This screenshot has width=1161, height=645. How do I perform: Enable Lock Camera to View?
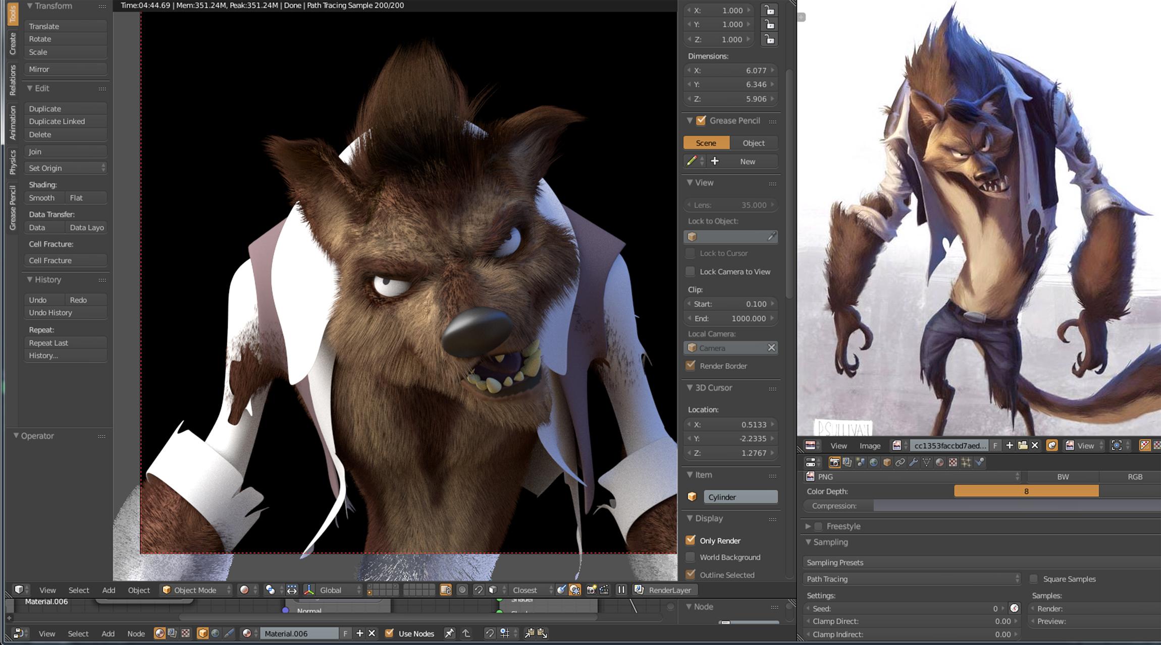(x=690, y=272)
